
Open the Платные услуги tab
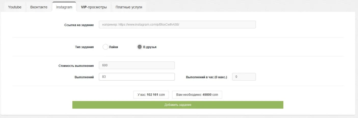[129, 7]
